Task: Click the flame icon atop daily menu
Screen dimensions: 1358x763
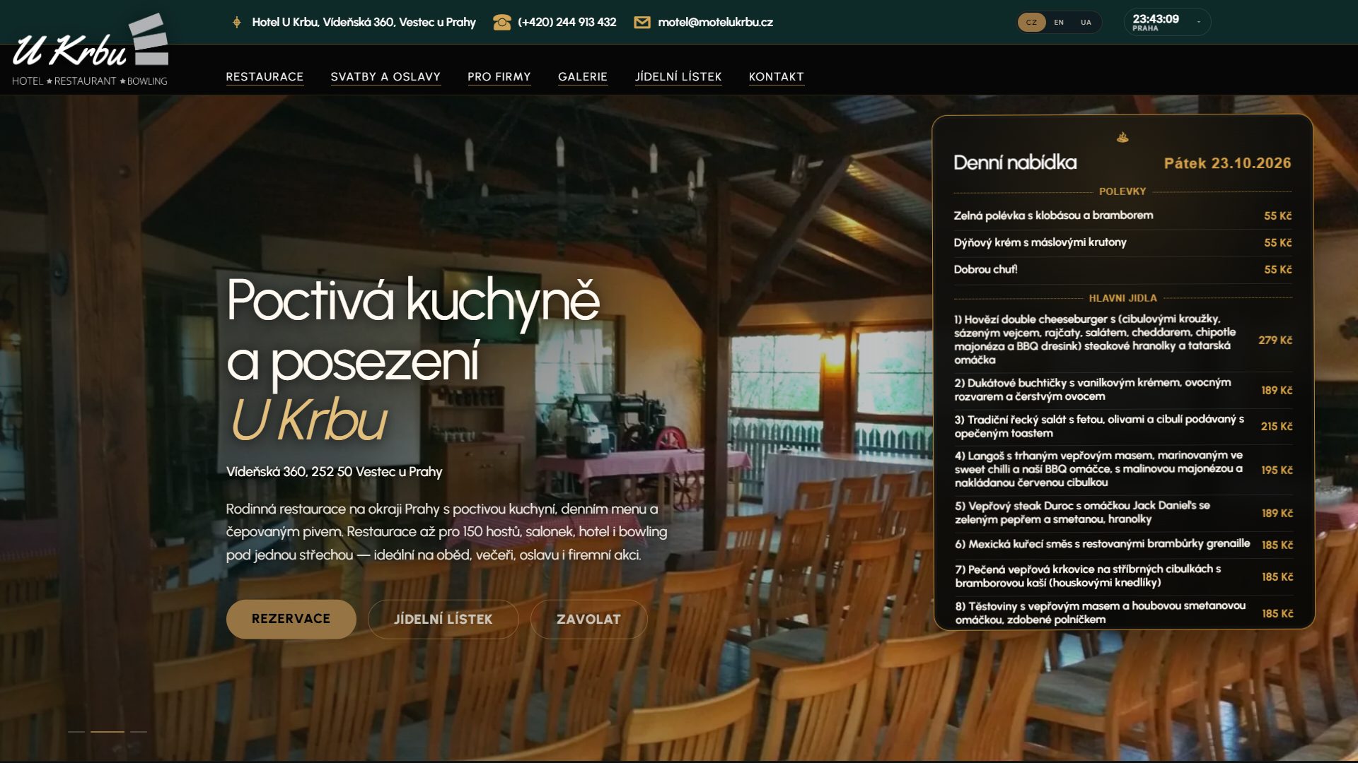Action: pos(1122,137)
